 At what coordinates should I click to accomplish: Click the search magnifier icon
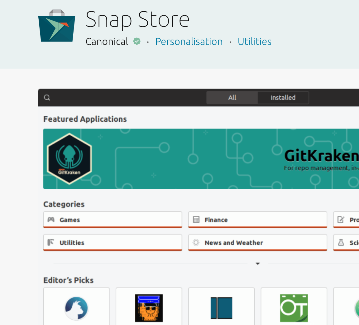coord(47,98)
